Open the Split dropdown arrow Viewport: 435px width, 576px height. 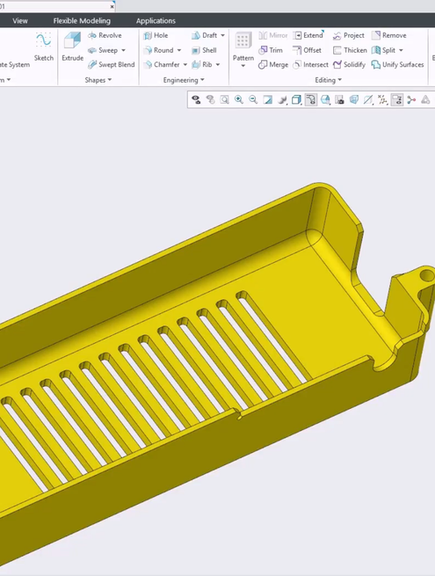(x=401, y=50)
